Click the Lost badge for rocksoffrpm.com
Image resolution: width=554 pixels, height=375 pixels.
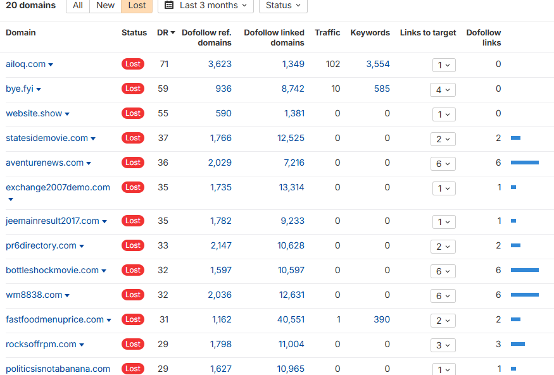point(133,344)
